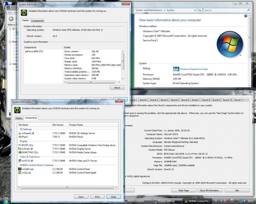256x204 pixels.
Task: Click the magnifier icon in the Search box
Action: pyautogui.click(x=248, y=10)
